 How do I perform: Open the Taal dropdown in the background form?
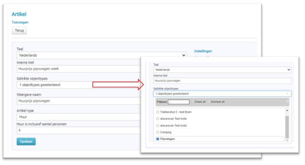click(102, 55)
